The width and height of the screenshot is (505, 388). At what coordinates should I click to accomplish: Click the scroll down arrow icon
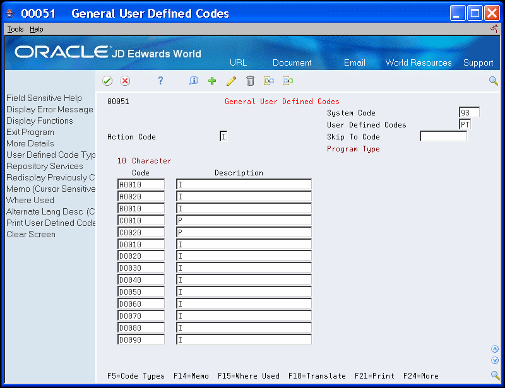pyautogui.click(x=495, y=360)
